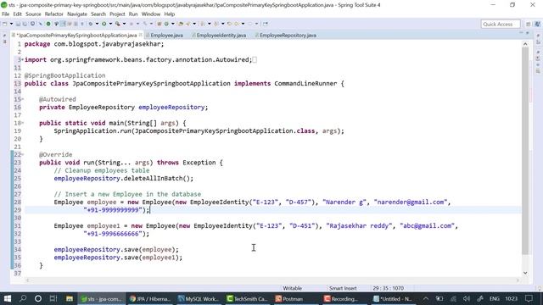Open Run configurations dropdown arrow
Viewport: 543px width, 305px height.
(x=110, y=24)
